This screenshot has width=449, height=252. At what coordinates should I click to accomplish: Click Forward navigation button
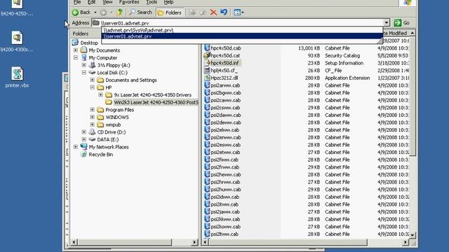point(103,13)
